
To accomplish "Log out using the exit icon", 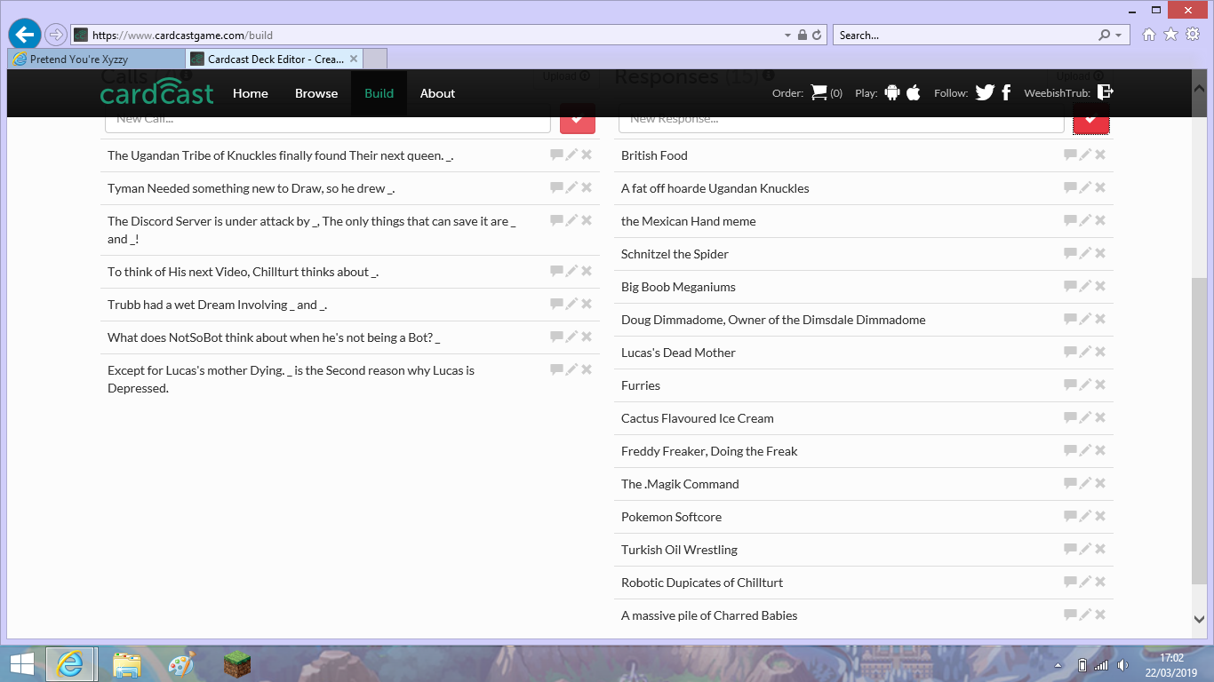I will (1105, 91).
